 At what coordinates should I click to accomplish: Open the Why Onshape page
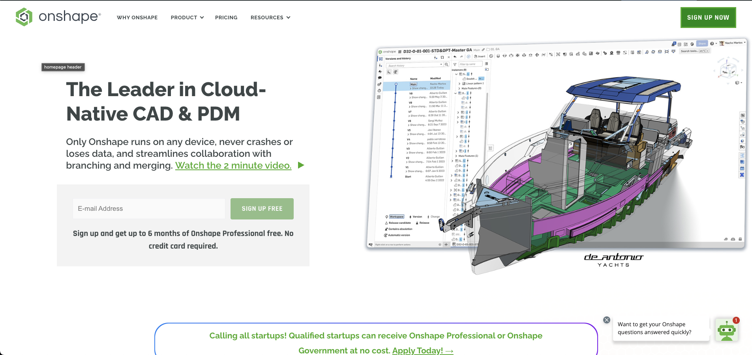(137, 17)
